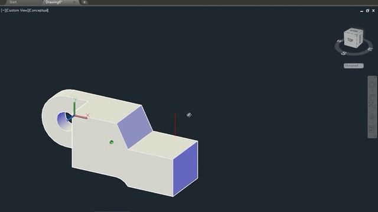This screenshot has height=212, width=378.
Task: Minimize the drawing viewport window
Action: [361, 11]
